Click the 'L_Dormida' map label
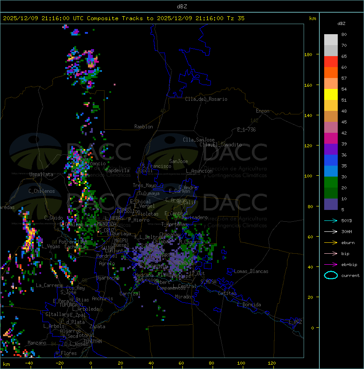This screenshot has height=369, width=364. click(249, 305)
